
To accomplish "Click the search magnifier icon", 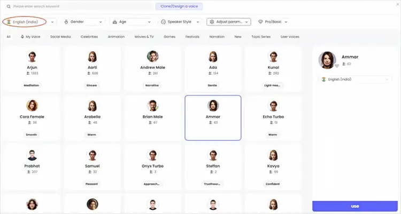I will [x=9, y=6].
